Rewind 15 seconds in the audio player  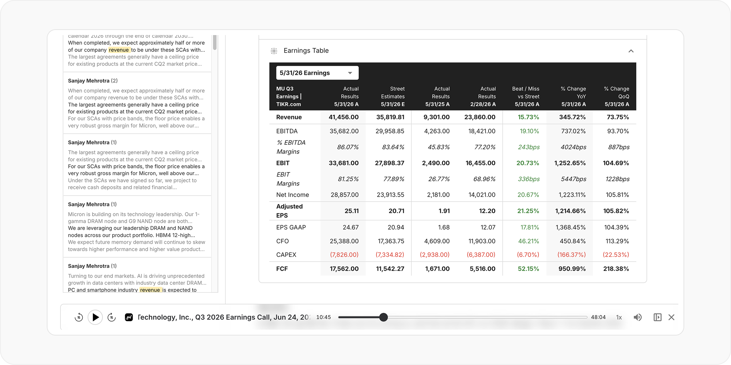click(79, 318)
